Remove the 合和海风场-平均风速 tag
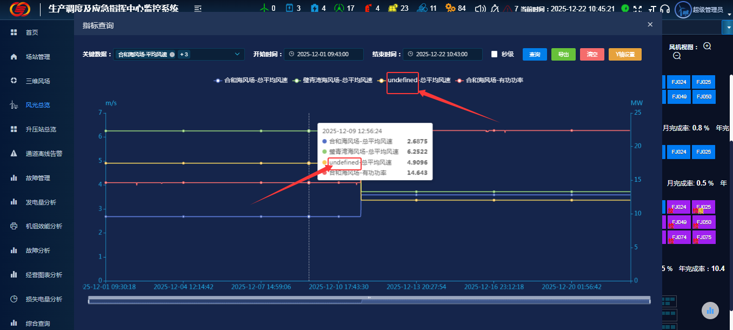The height and width of the screenshot is (330, 733). 172,55
